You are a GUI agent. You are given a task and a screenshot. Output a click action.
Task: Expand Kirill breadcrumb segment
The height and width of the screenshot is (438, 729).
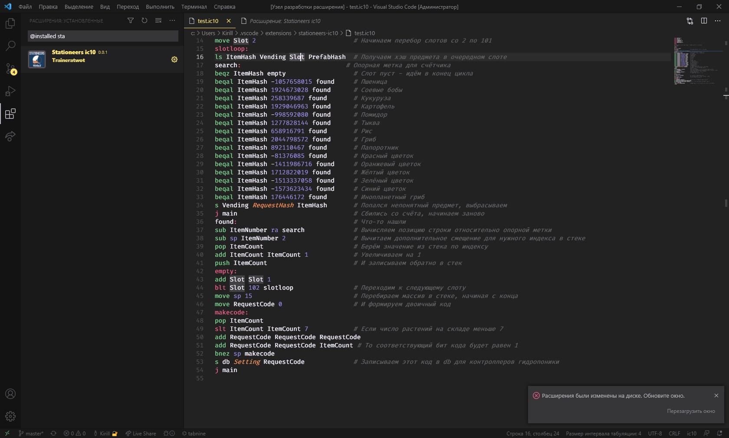[x=227, y=33]
